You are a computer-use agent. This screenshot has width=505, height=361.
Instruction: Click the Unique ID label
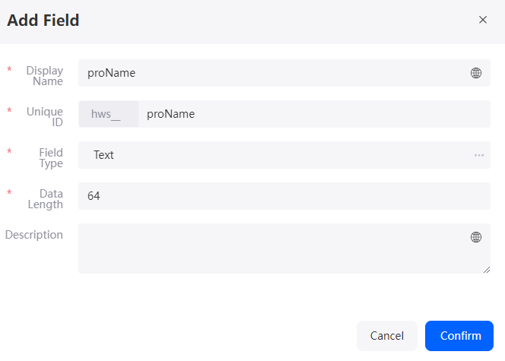coord(45,117)
